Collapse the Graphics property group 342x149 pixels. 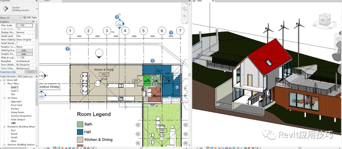[33, 22]
